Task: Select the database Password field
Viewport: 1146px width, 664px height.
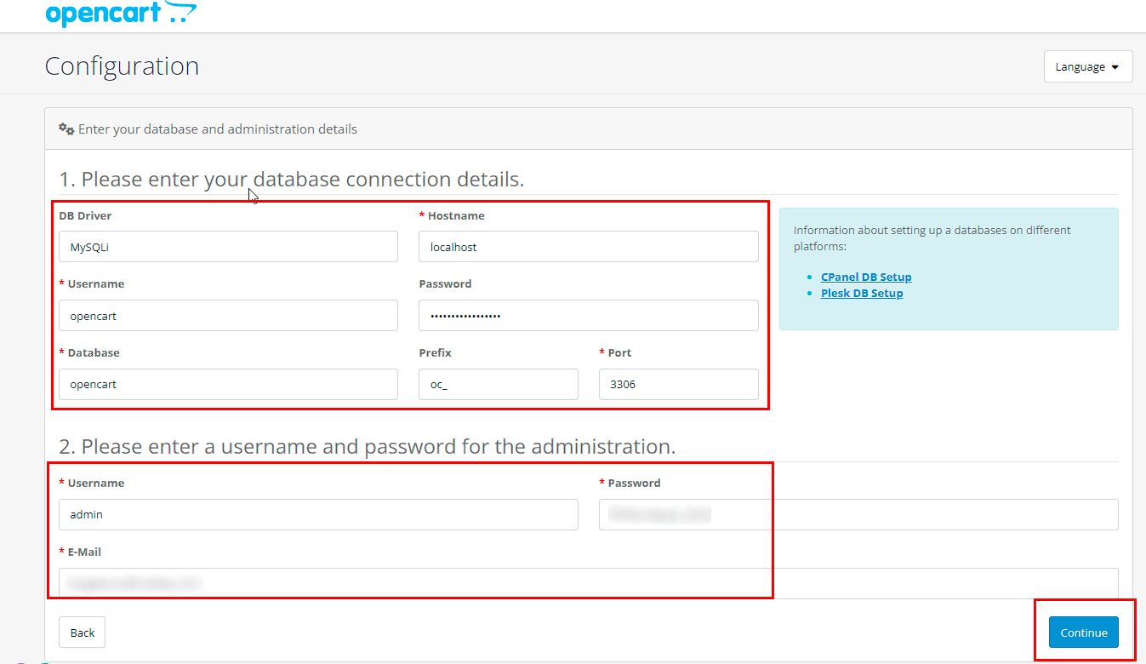Action: point(588,315)
